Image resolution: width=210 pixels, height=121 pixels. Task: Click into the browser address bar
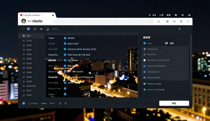click(x=103, y=21)
